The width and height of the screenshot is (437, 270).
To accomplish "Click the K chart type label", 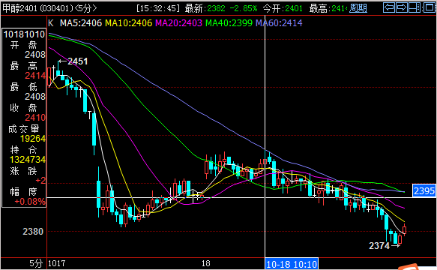I will click(51, 23).
